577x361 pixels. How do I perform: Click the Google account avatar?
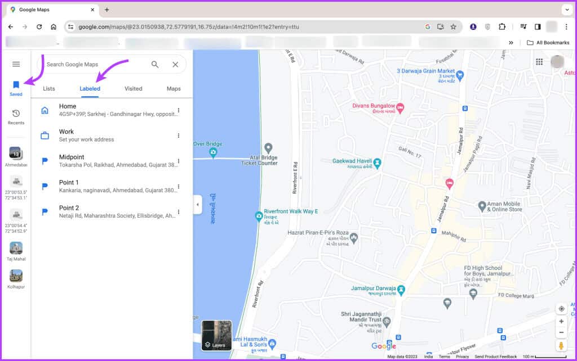click(x=557, y=62)
